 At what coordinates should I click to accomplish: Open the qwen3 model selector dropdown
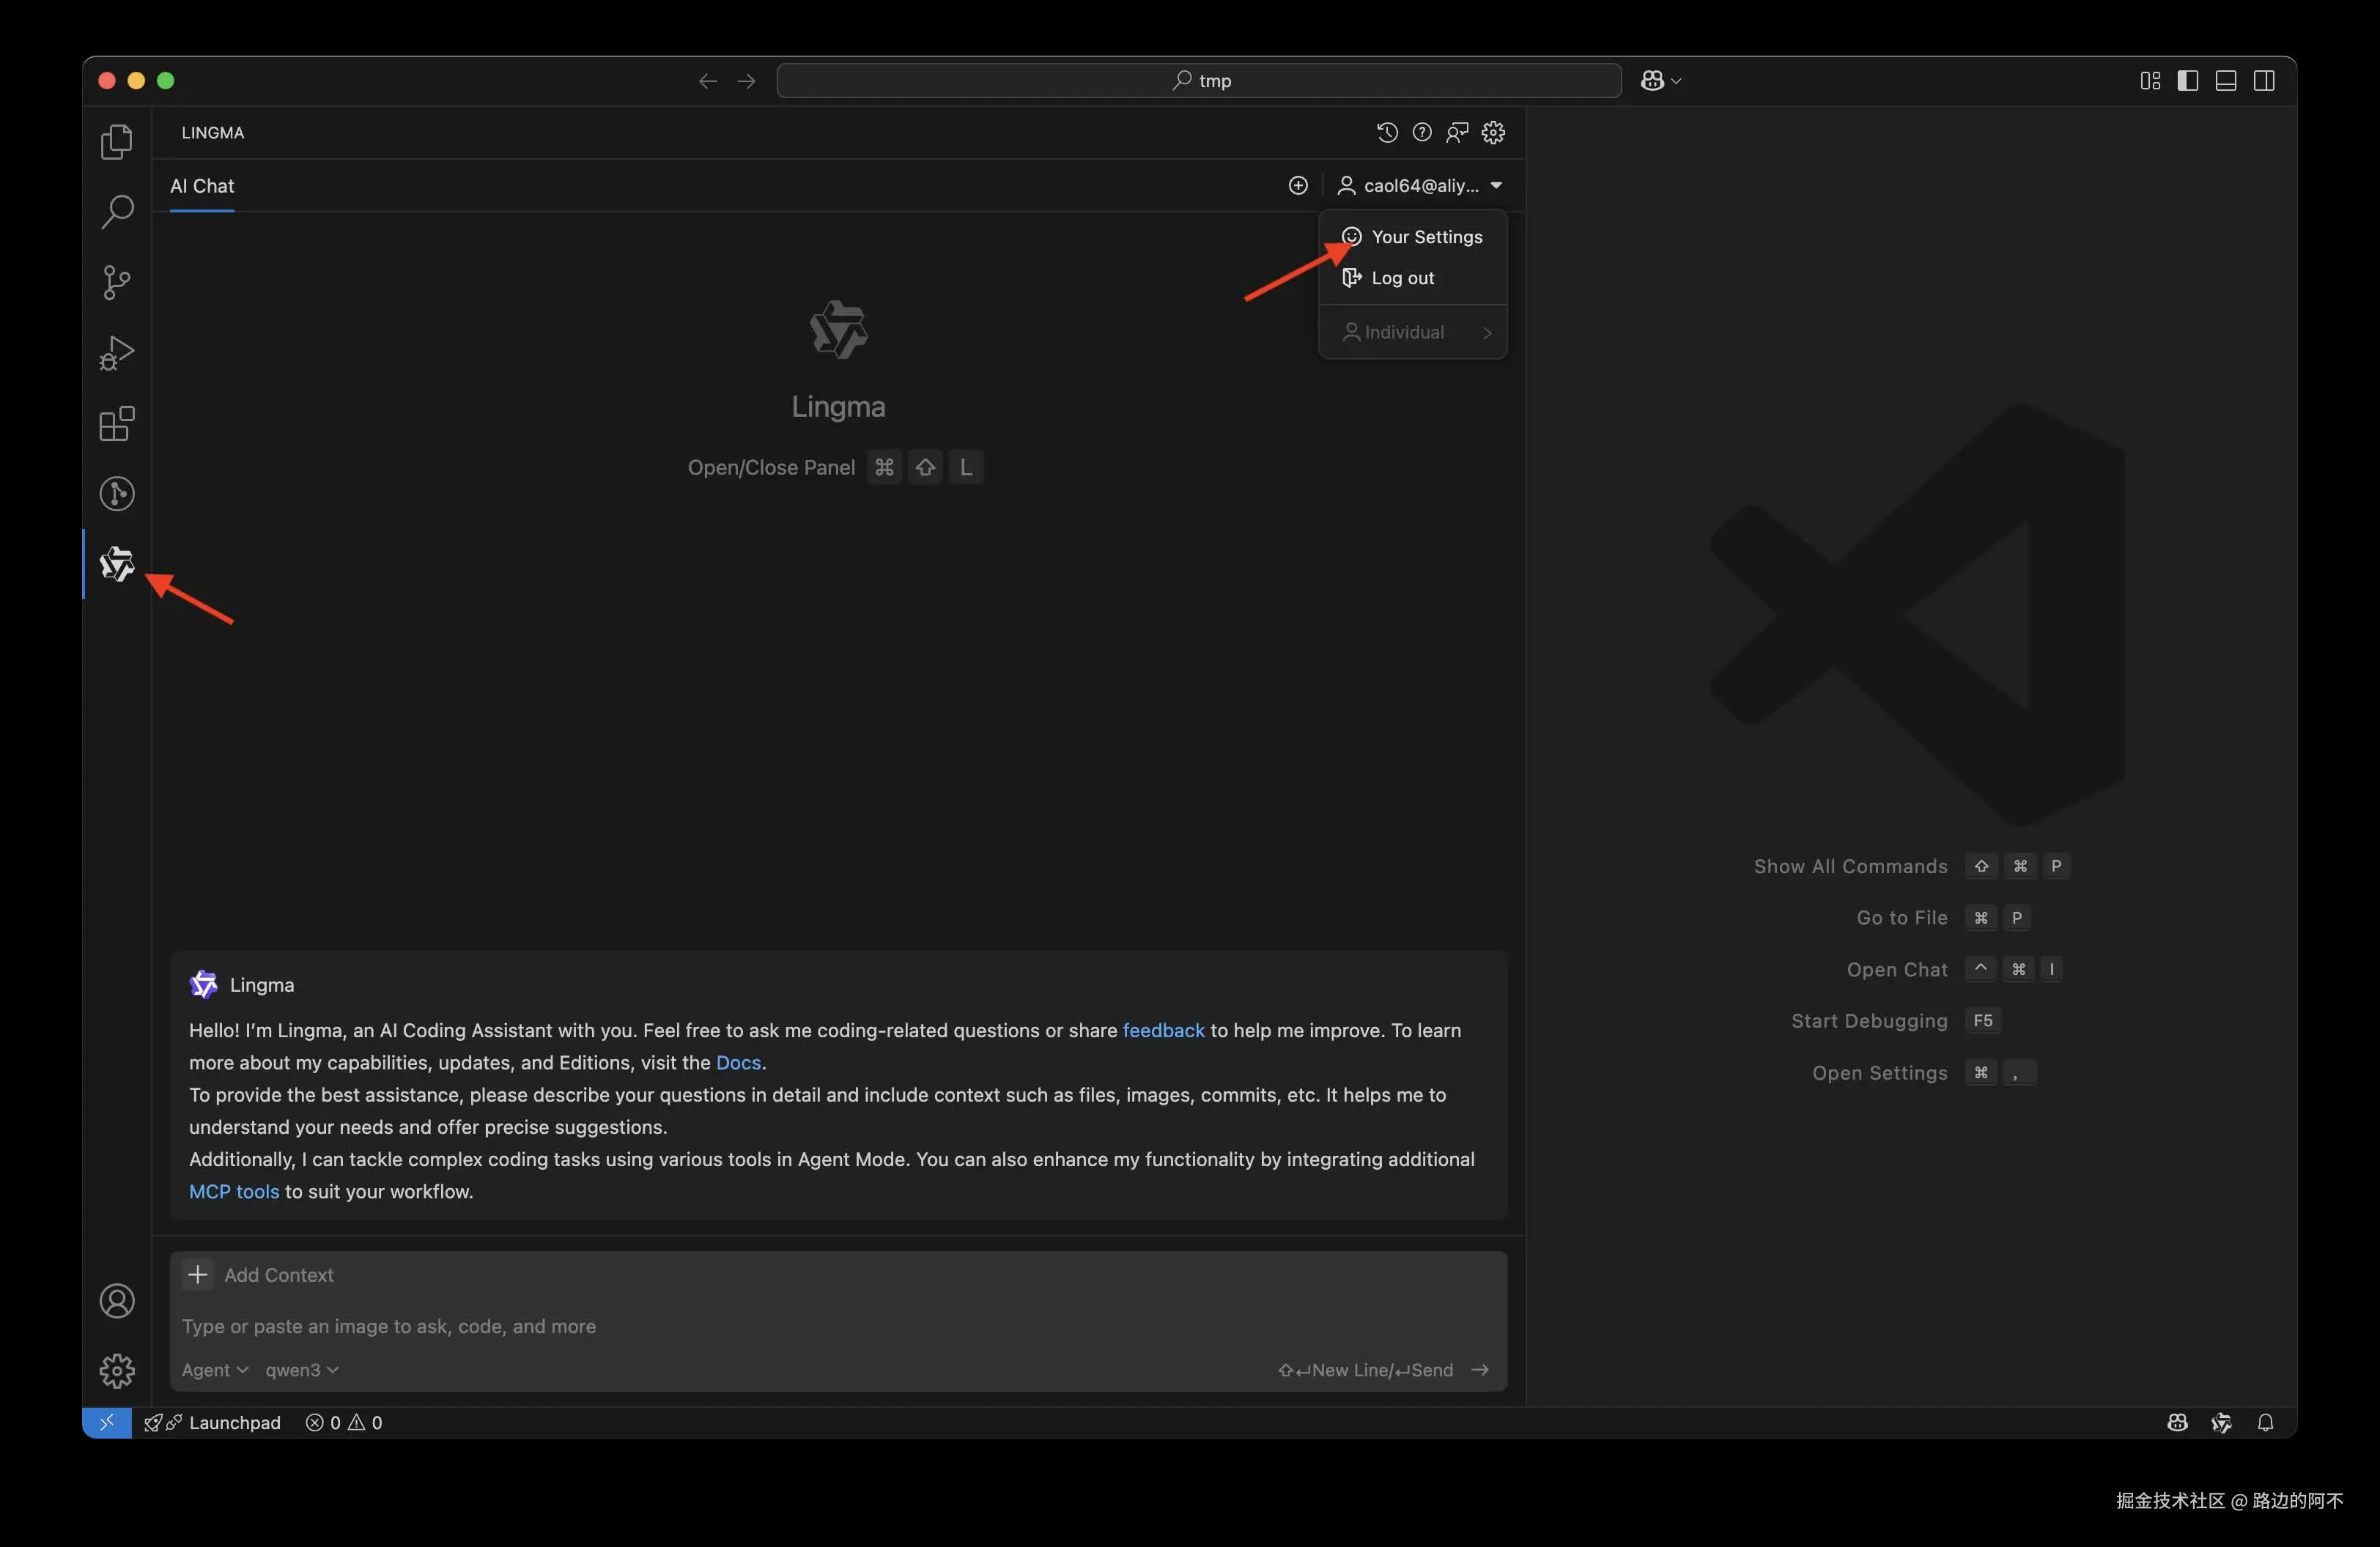click(301, 1369)
